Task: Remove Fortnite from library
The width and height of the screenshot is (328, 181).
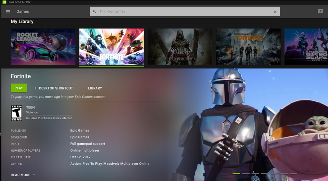Action: tap(93, 88)
